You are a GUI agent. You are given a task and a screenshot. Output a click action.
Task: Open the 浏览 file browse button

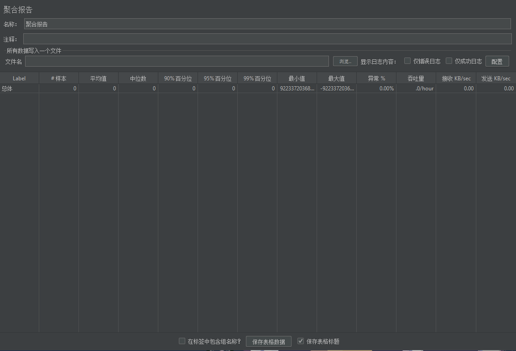point(345,61)
